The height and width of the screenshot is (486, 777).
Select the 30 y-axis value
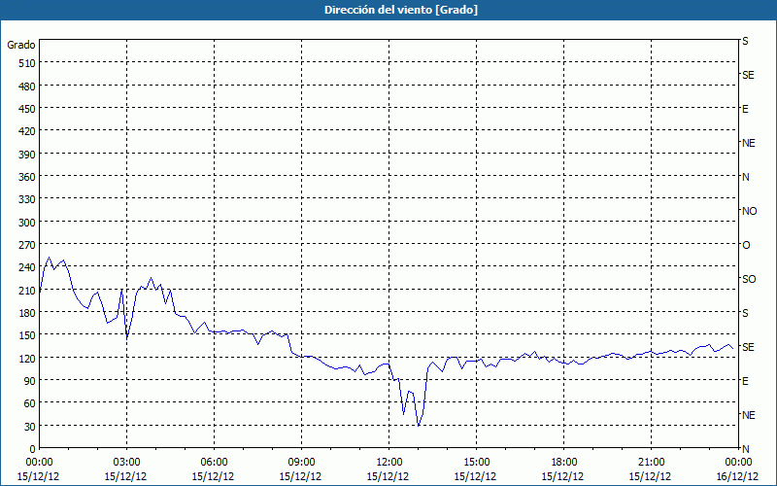coord(30,427)
